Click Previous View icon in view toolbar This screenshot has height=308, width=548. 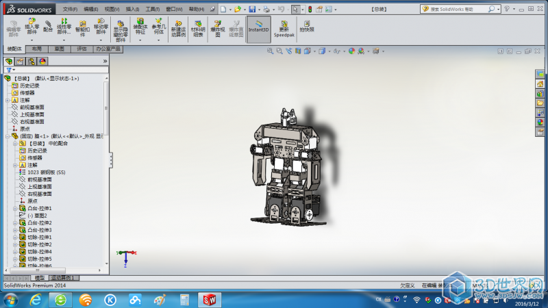tap(288, 51)
